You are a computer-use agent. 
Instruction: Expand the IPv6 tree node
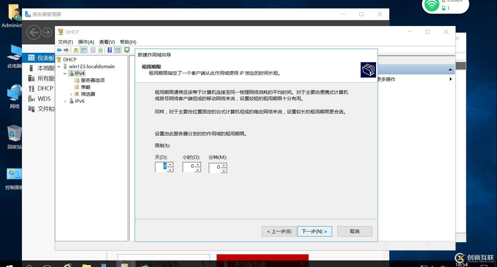coord(65,101)
